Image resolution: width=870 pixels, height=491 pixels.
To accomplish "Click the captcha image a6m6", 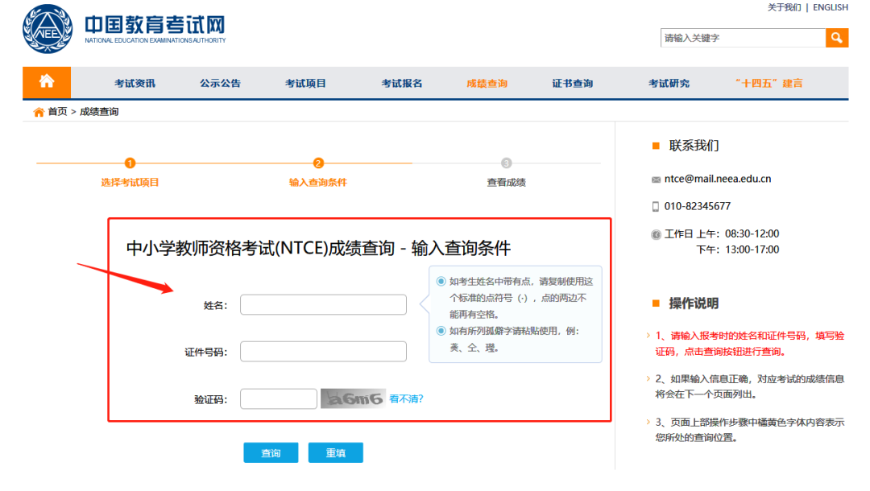I will click(352, 398).
